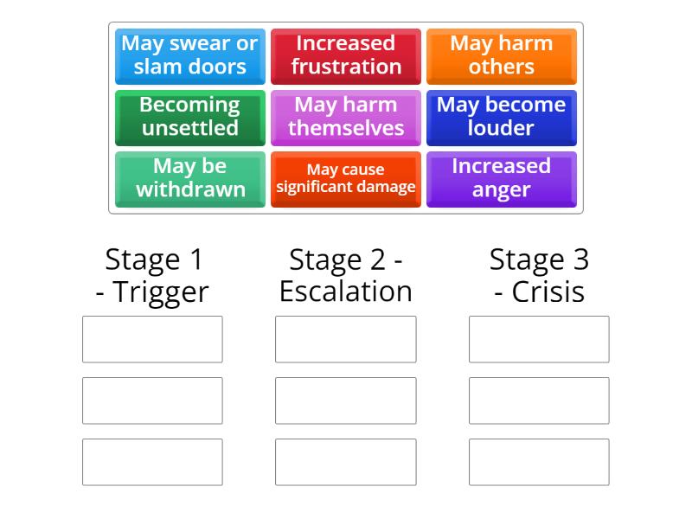Click the top drop slot under Stage 1

point(151,339)
